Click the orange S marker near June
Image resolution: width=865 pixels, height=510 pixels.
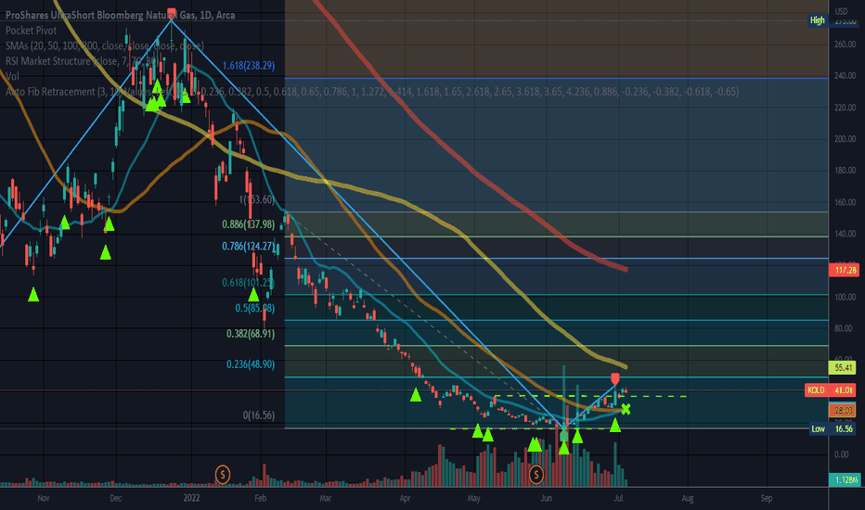coord(536,474)
